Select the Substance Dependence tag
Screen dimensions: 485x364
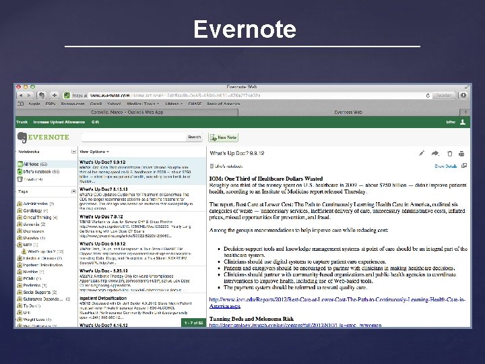click(x=43, y=299)
